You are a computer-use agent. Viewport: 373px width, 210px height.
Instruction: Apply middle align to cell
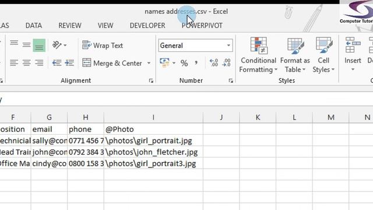(x=26, y=44)
